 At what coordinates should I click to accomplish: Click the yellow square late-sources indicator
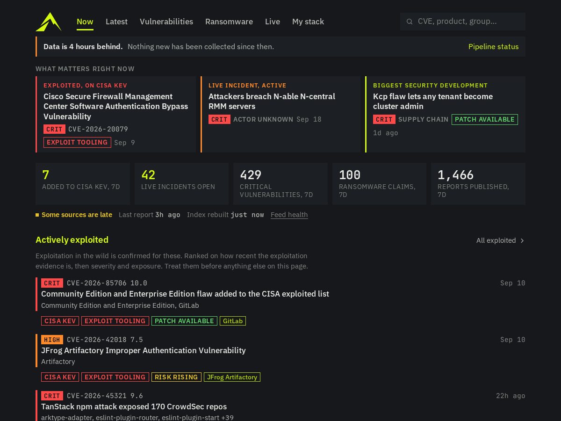pos(37,215)
